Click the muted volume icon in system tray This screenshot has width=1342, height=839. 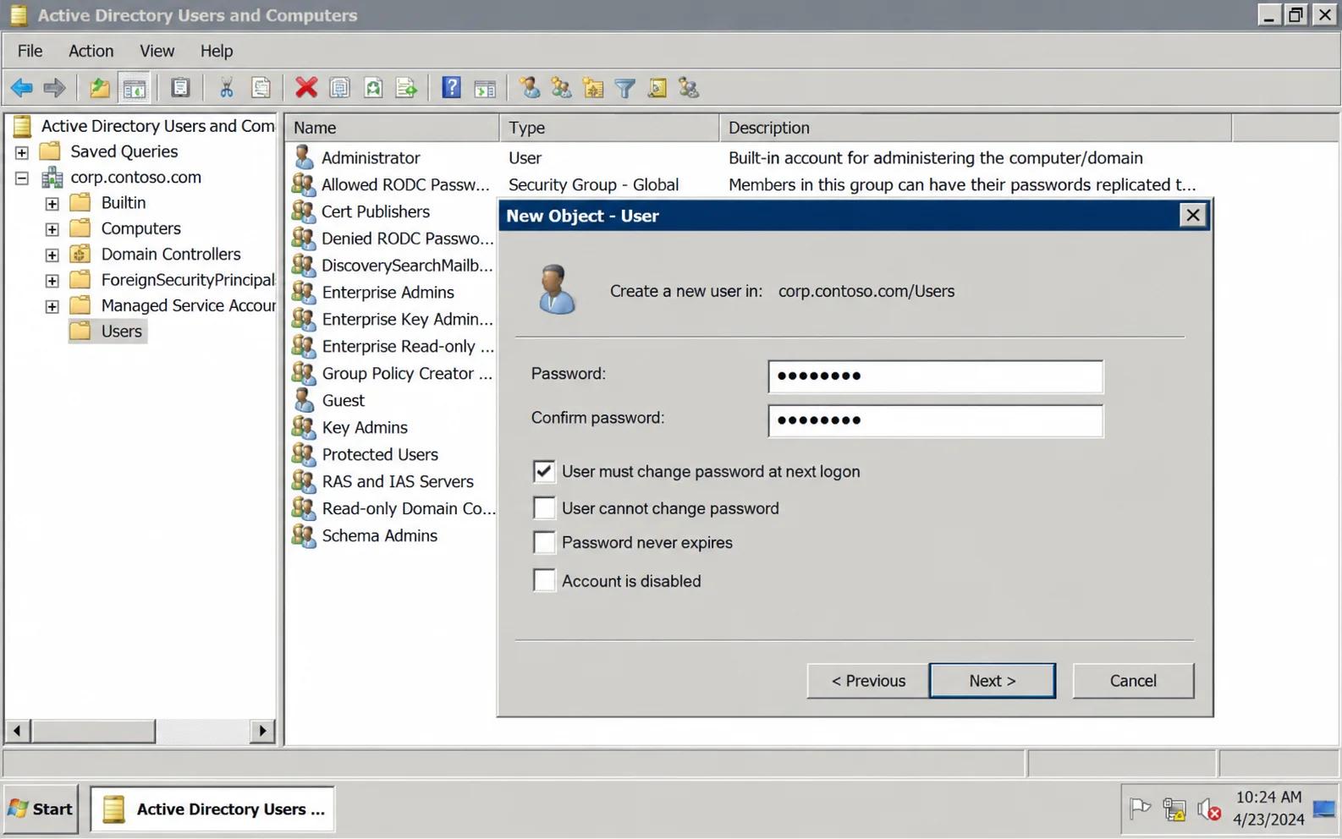1209,810
